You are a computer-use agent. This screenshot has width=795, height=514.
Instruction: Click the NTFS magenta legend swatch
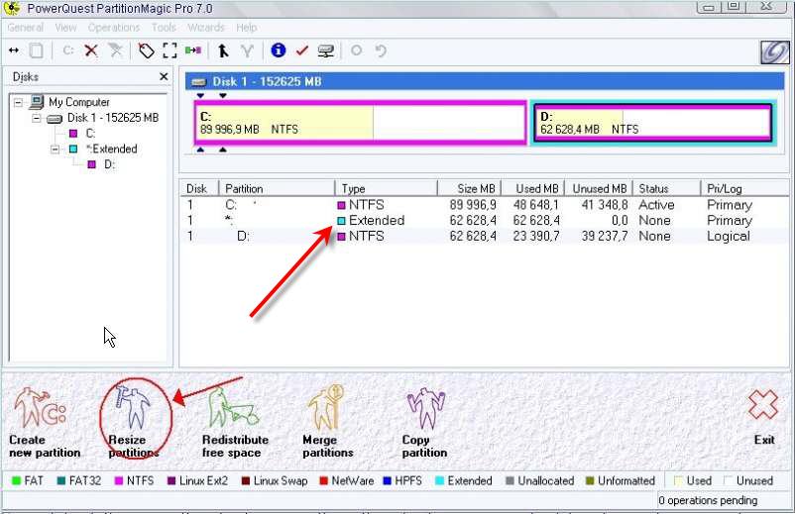pyautogui.click(x=119, y=480)
